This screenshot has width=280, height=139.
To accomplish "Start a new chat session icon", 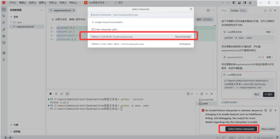I will point(265,11).
